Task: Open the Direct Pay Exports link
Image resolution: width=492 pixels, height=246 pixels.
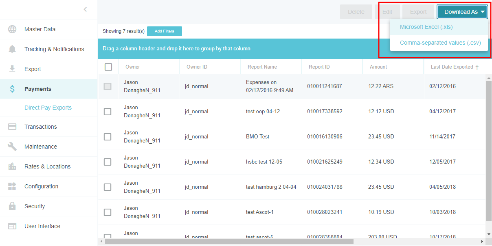Action: coord(48,108)
